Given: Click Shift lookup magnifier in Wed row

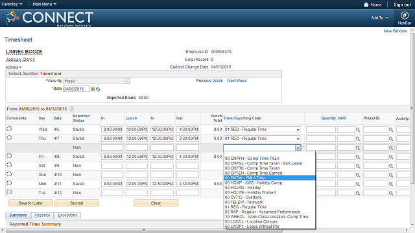Looking at the screenshot, I should tap(358, 129).
